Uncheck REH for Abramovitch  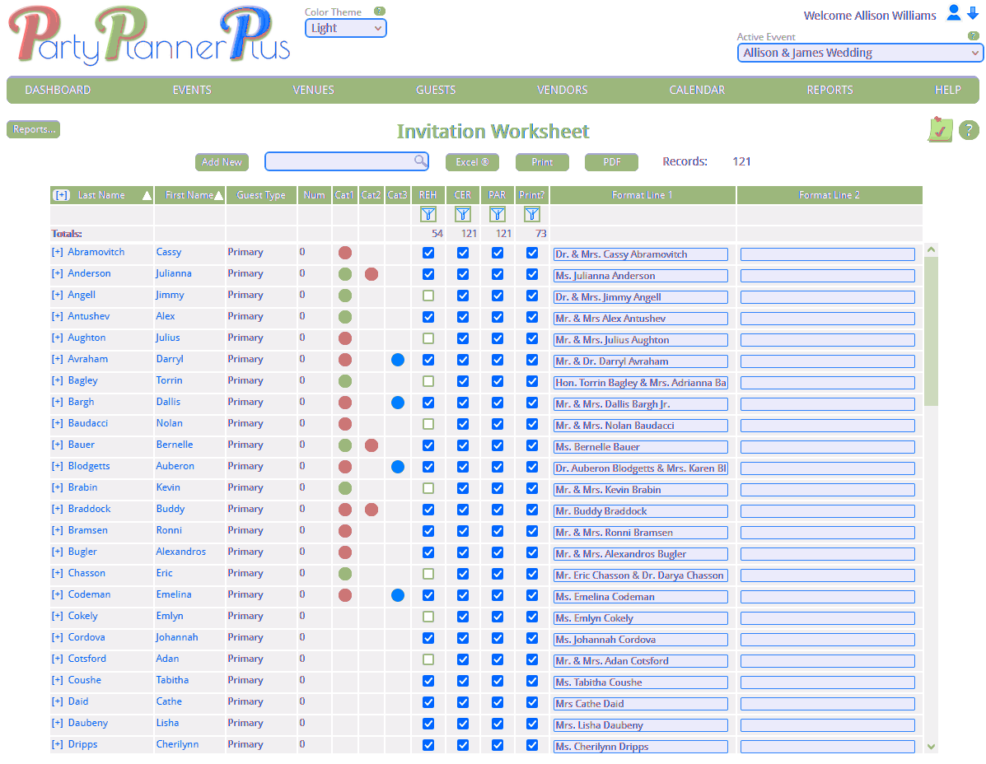click(x=428, y=253)
